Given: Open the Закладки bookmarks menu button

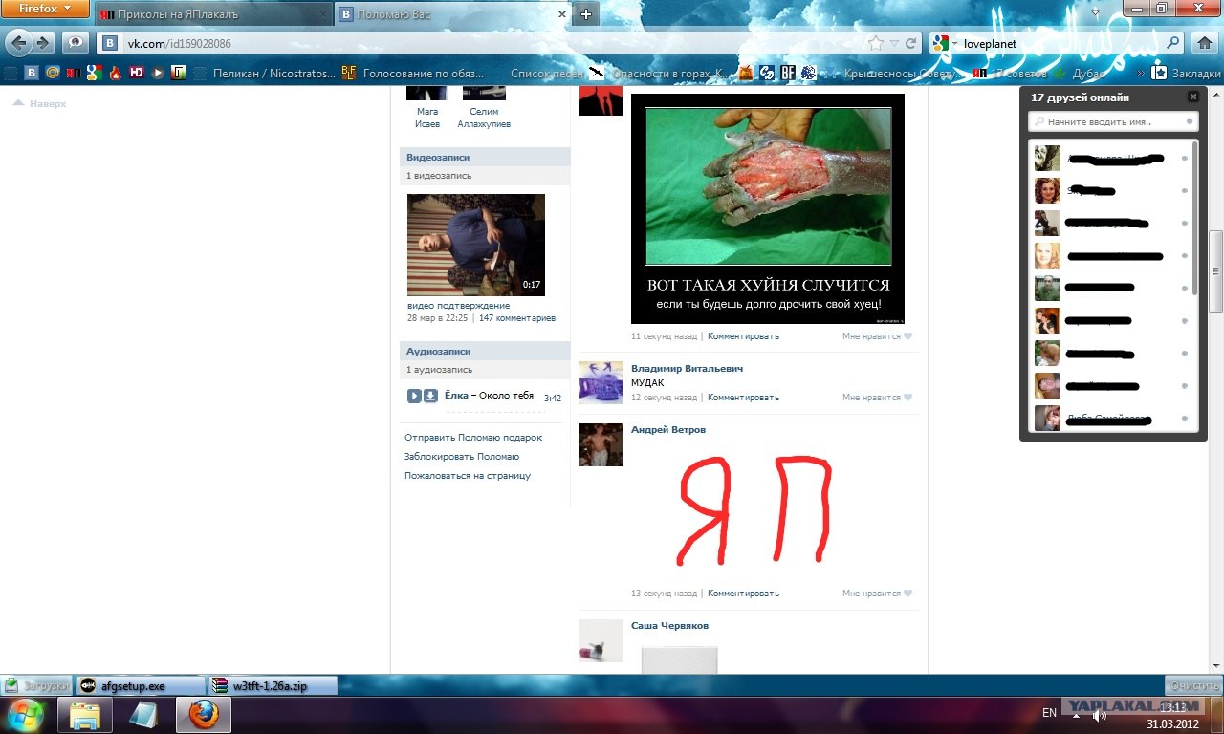Looking at the screenshot, I should [1186, 73].
